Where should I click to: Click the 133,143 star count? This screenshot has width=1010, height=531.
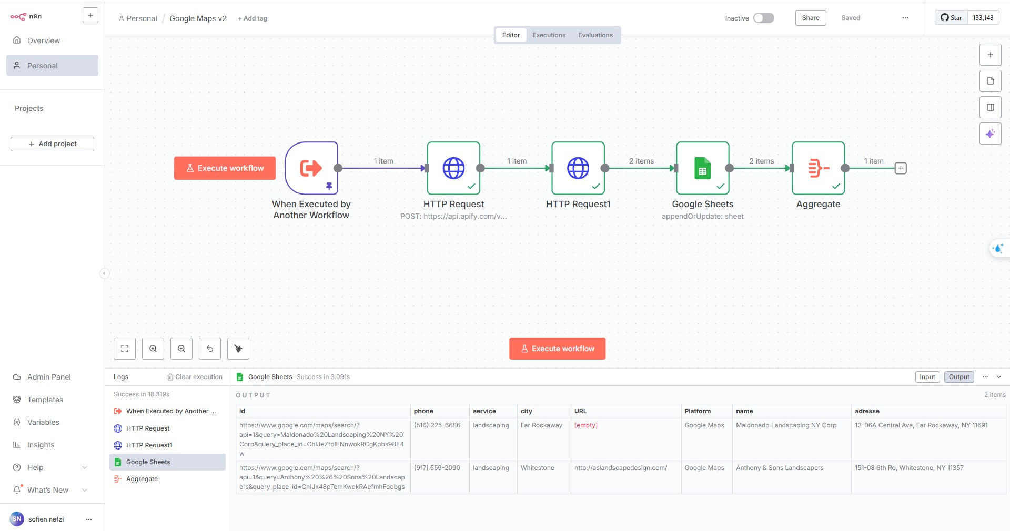[x=983, y=18]
